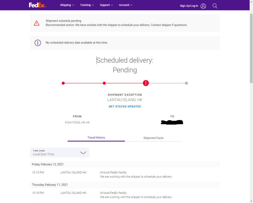Expand the Shipping menu
Screen dimensions: 253x203
coord(67,5)
